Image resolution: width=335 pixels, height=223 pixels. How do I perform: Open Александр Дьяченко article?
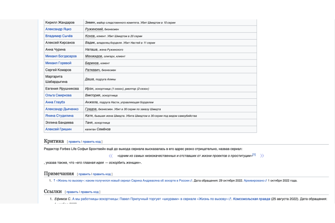[x=62, y=109]
